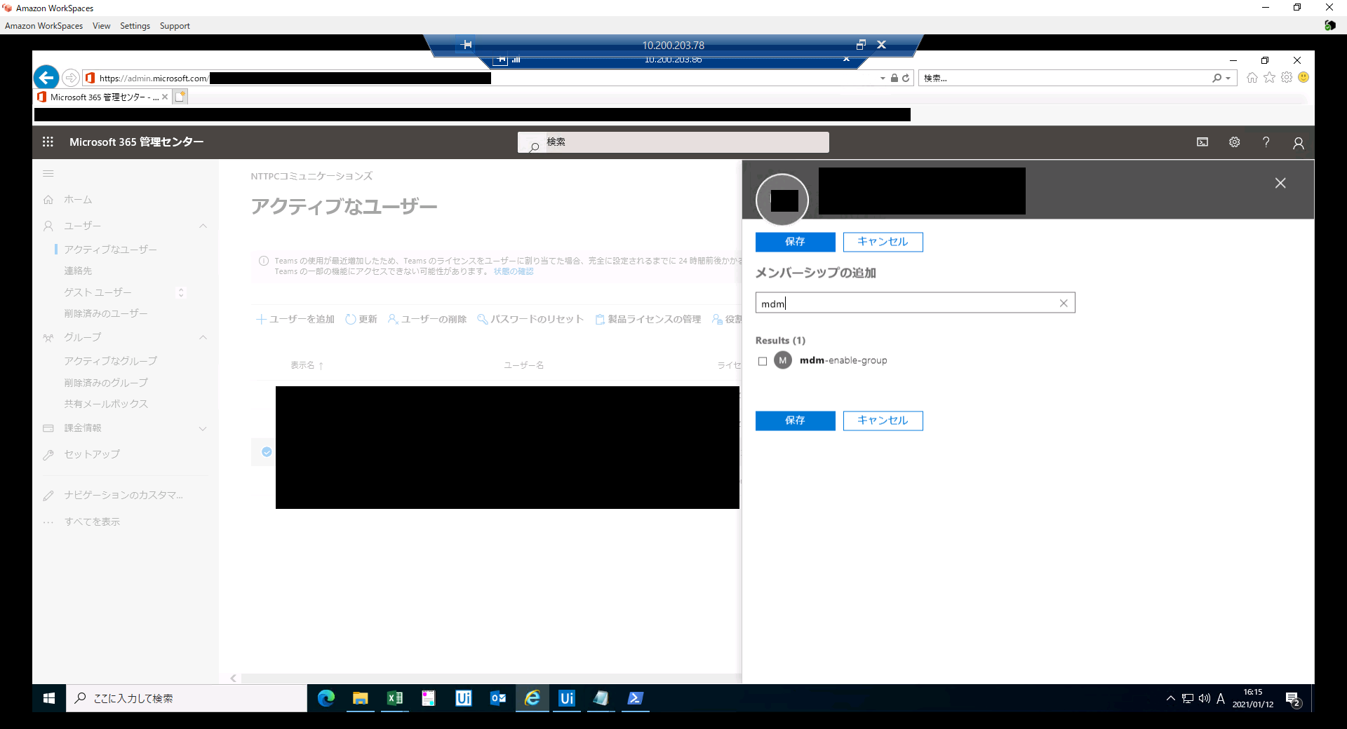Viewport: 1347px width, 729px height.
Task: Open the Support menu
Action: pos(175,26)
